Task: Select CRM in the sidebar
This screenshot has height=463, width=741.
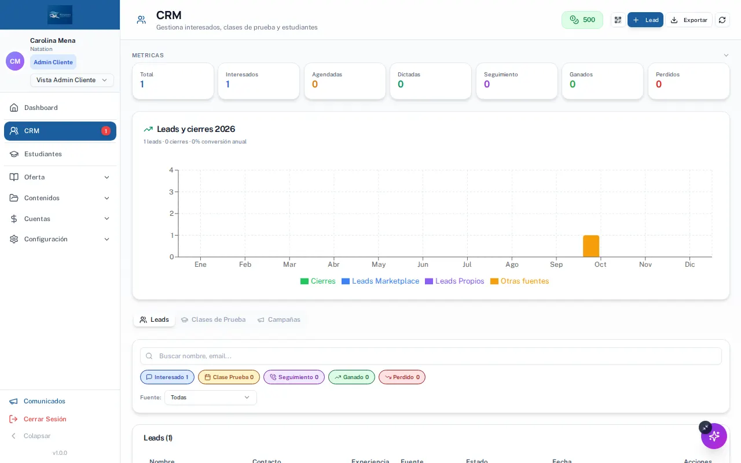Action: coord(60,131)
